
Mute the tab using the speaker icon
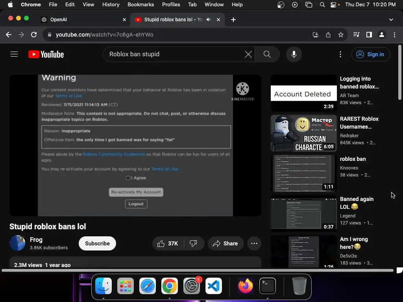pos(209,20)
